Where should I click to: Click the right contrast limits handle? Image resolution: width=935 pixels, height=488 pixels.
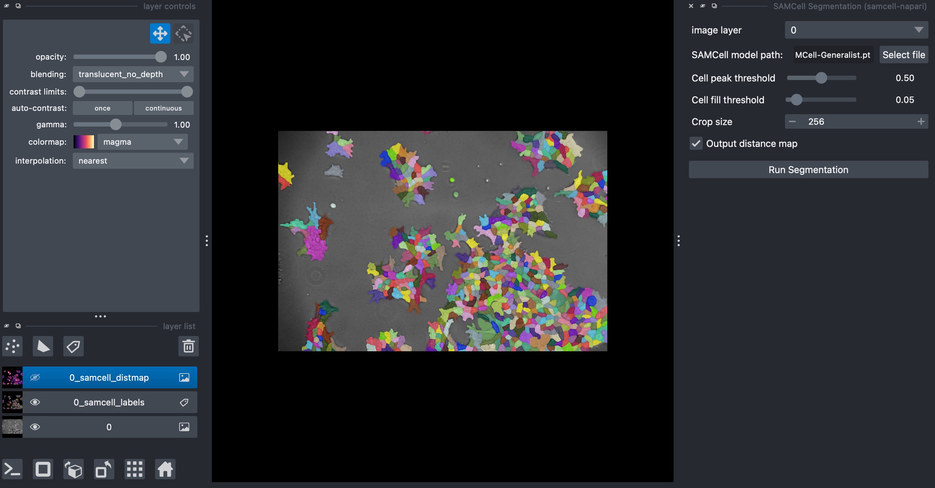pos(187,92)
